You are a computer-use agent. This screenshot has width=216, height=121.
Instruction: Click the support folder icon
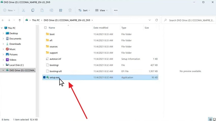pyautogui.click(x=47, y=52)
